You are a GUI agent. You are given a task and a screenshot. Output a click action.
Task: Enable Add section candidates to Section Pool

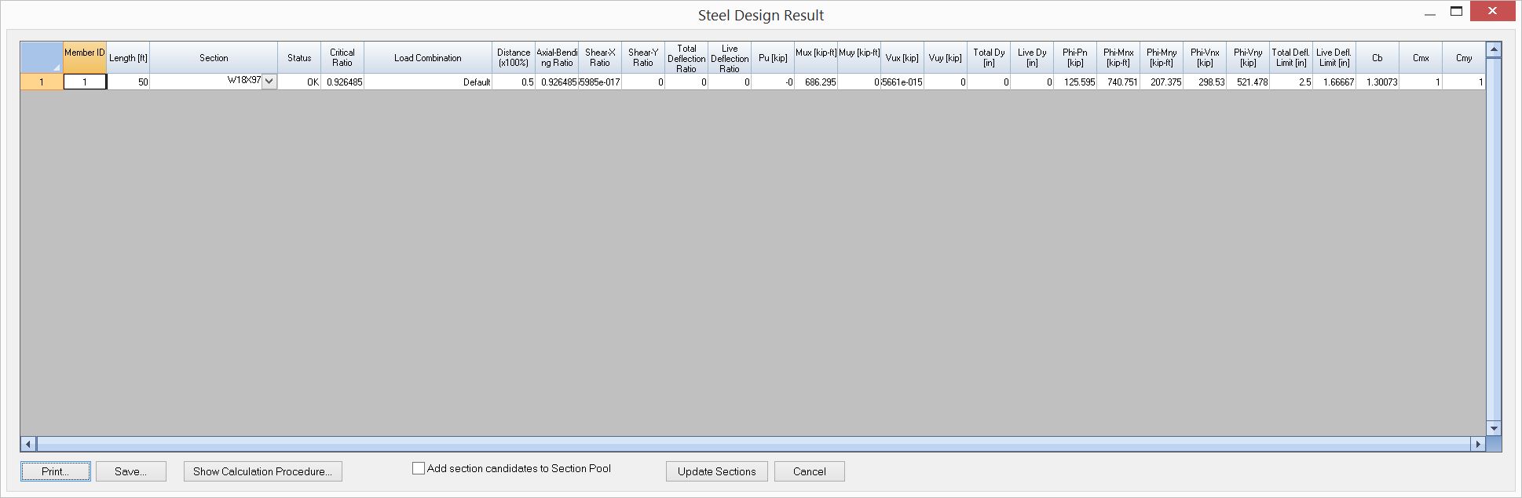419,468
